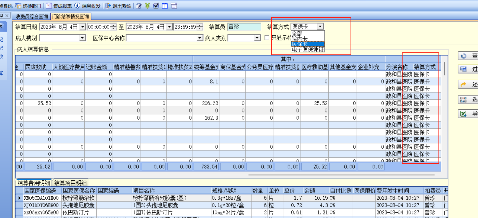Screen dimensions: 478x218
Task: Open the start date calendar dropdown
Action: pyautogui.click(x=82, y=27)
